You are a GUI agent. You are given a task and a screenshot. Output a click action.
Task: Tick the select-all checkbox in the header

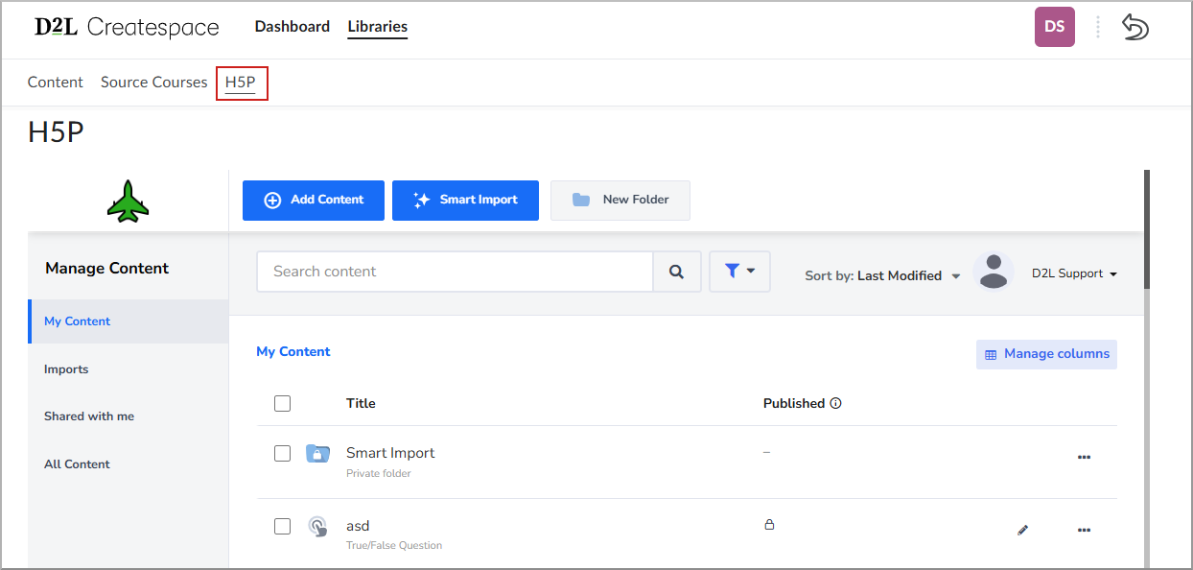click(x=282, y=403)
